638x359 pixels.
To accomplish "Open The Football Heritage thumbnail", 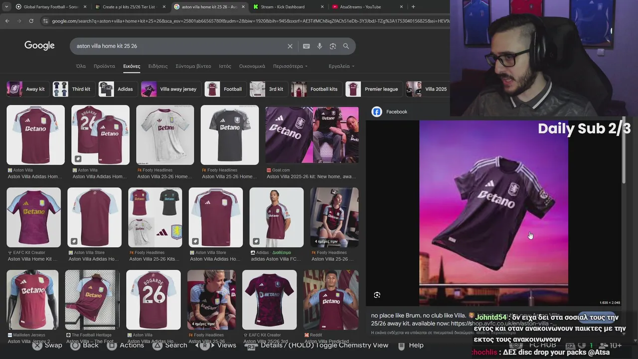I will coord(92,300).
